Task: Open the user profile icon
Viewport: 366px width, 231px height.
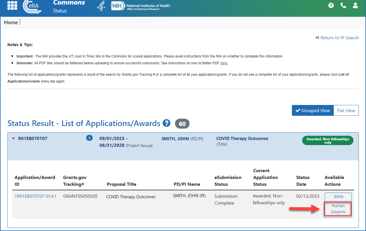Action: (x=355, y=5)
